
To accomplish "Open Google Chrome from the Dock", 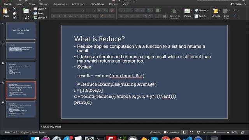I will click(165, 138).
